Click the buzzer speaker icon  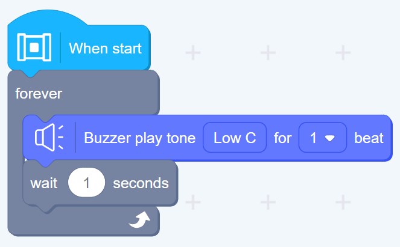coord(49,138)
